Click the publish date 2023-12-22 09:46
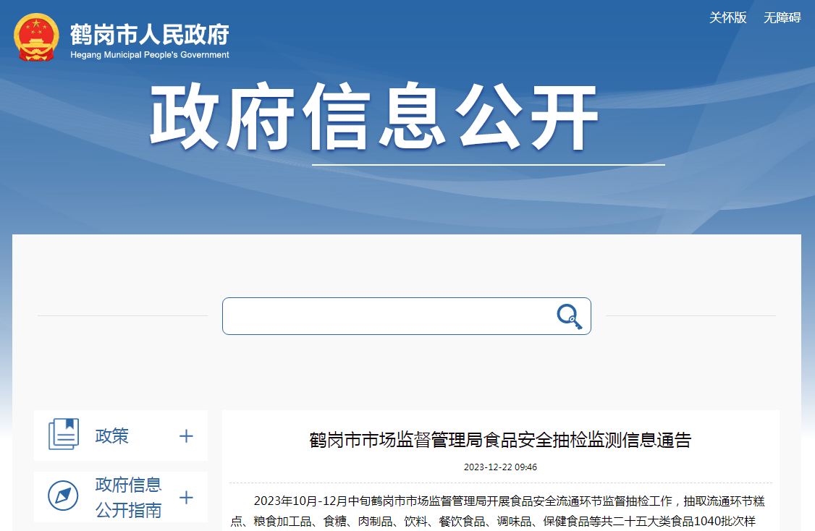Screen dimensions: 815x531 (501, 467)
